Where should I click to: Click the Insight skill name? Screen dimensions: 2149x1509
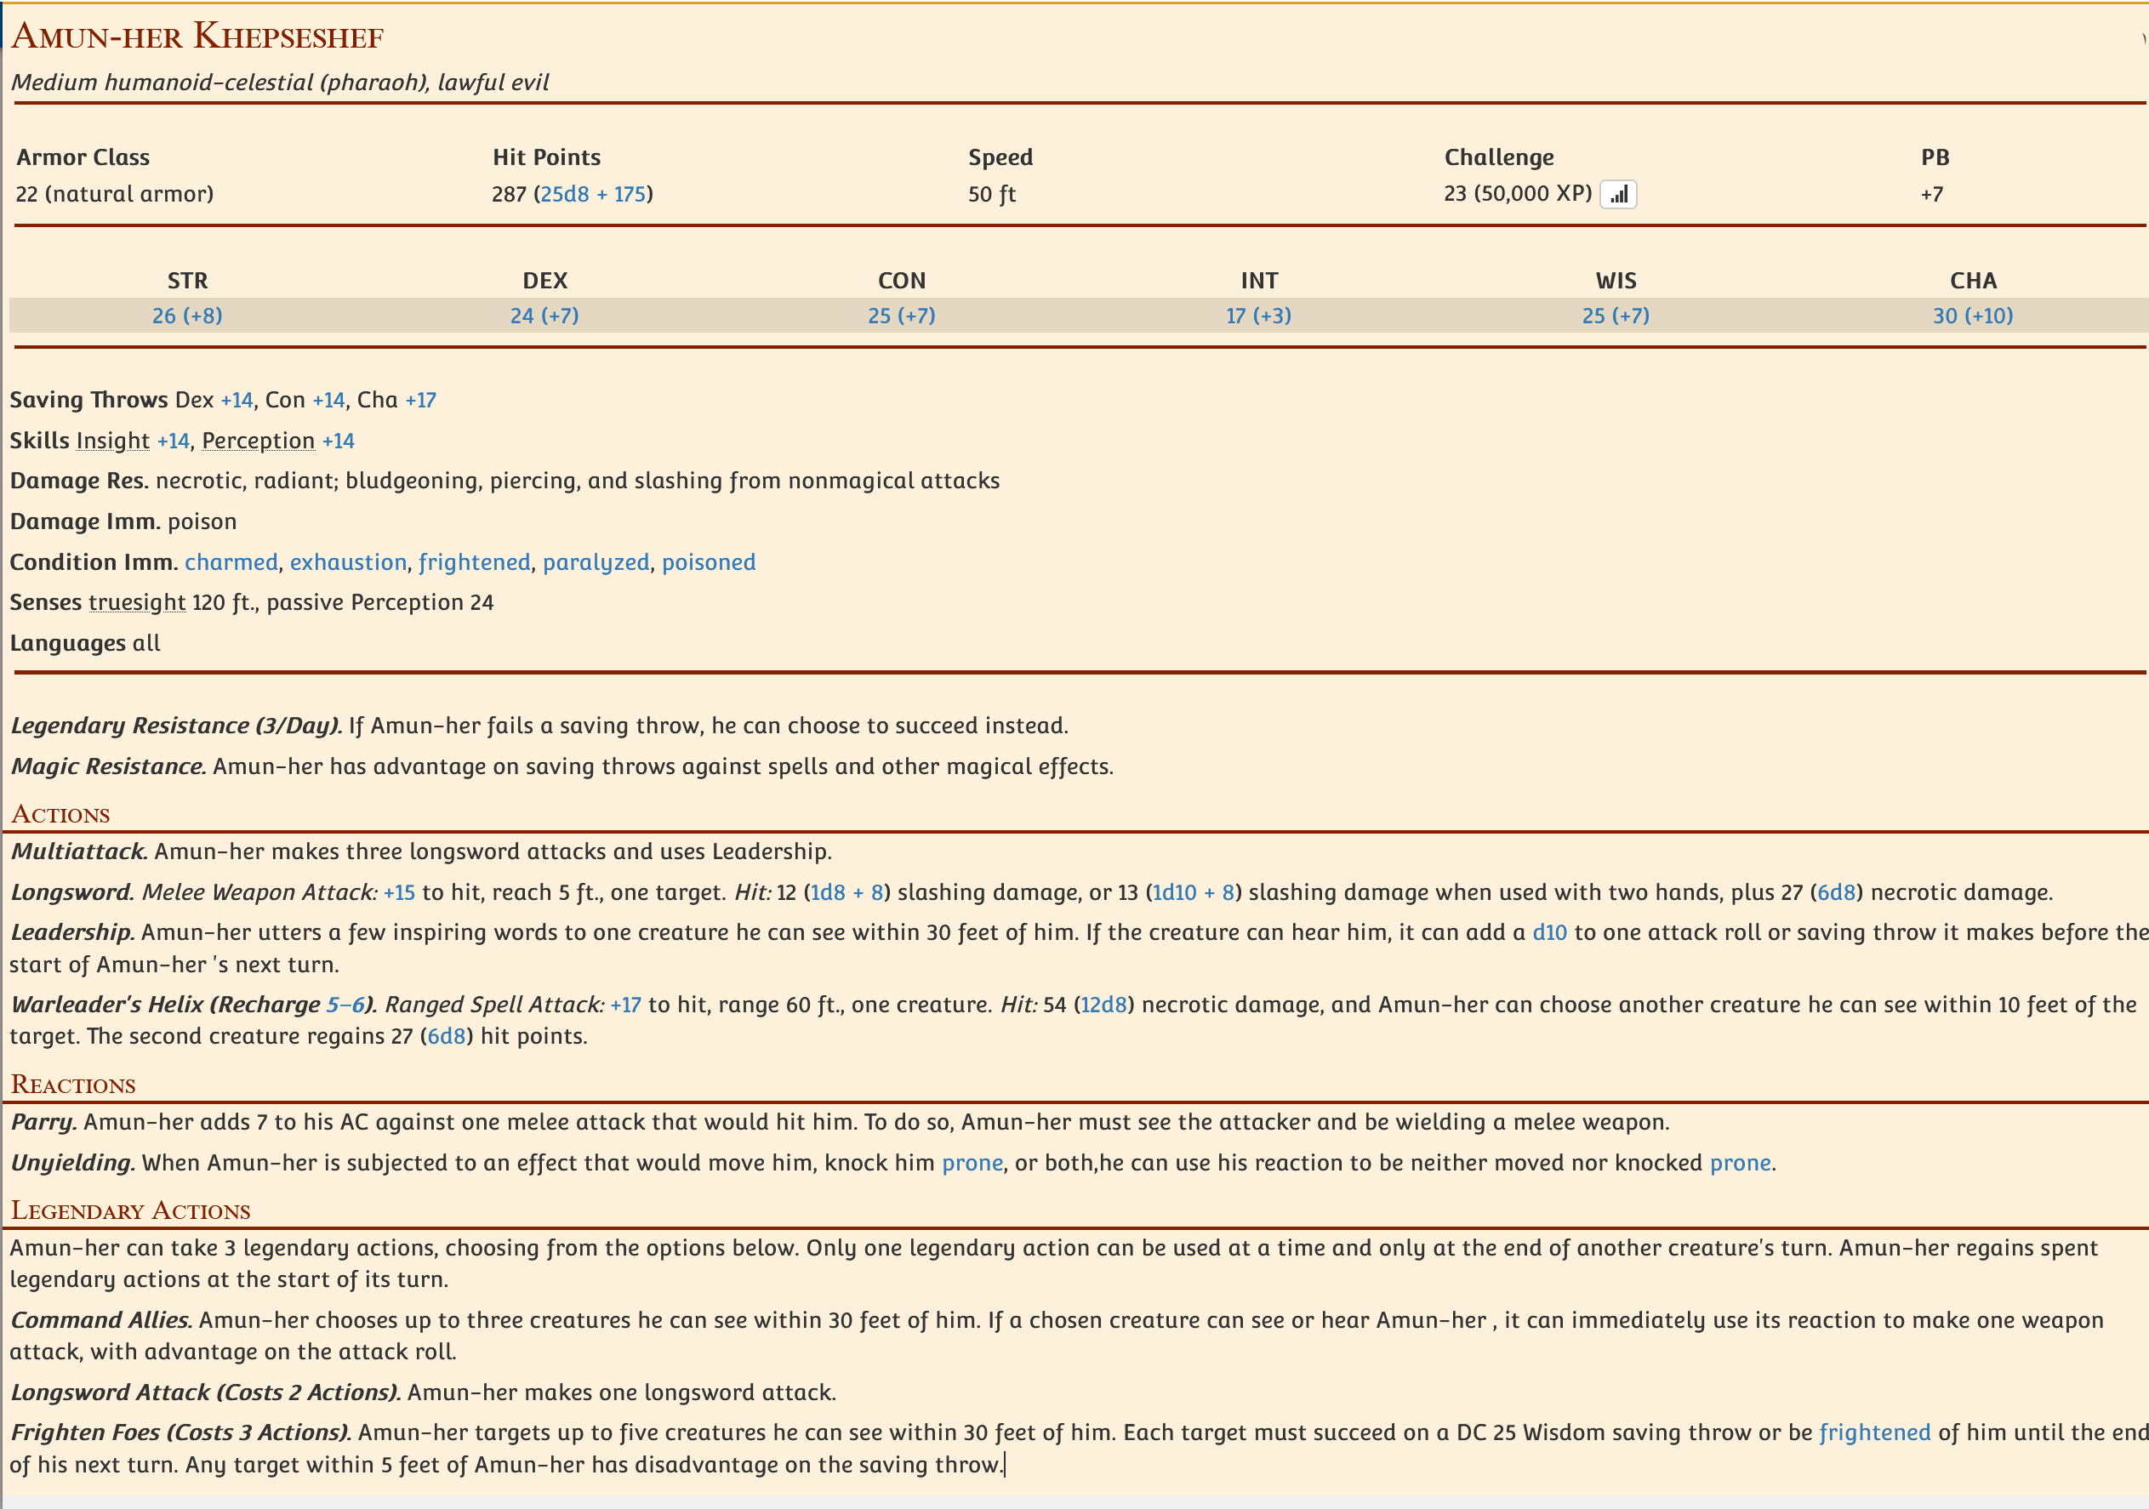click(x=112, y=441)
